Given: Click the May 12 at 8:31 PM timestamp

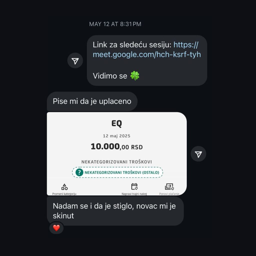Looking at the screenshot, I should (115, 24).
